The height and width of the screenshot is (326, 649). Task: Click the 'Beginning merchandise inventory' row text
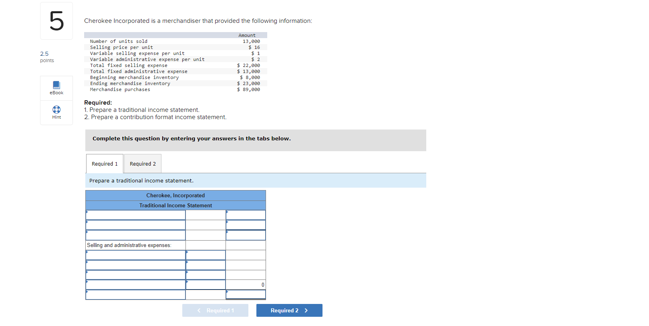[135, 77]
